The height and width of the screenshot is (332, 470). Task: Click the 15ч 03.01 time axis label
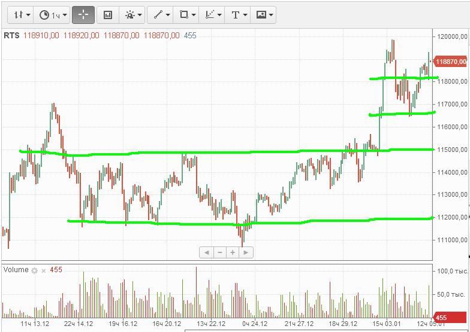(387, 324)
